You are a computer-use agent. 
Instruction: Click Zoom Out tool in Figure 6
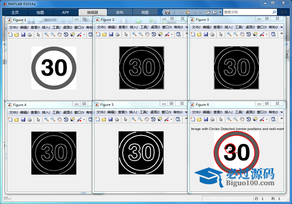click(236, 120)
